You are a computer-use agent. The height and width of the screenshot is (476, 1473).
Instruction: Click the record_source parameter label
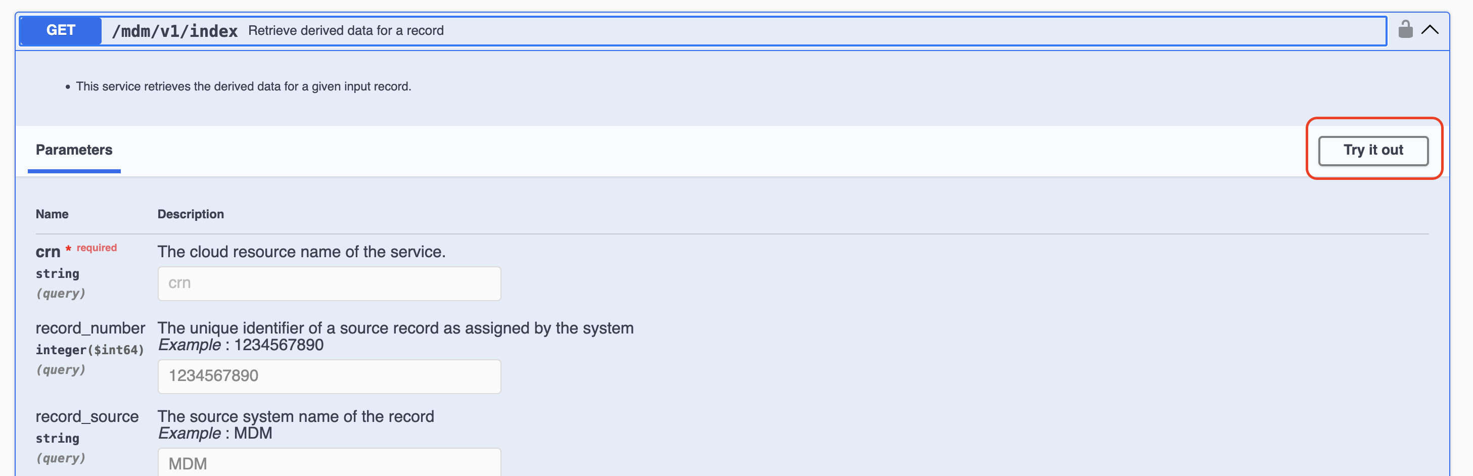point(86,416)
